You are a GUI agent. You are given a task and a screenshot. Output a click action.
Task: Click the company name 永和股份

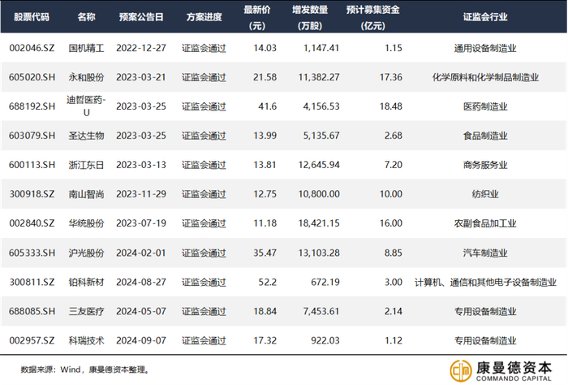[x=86, y=77]
